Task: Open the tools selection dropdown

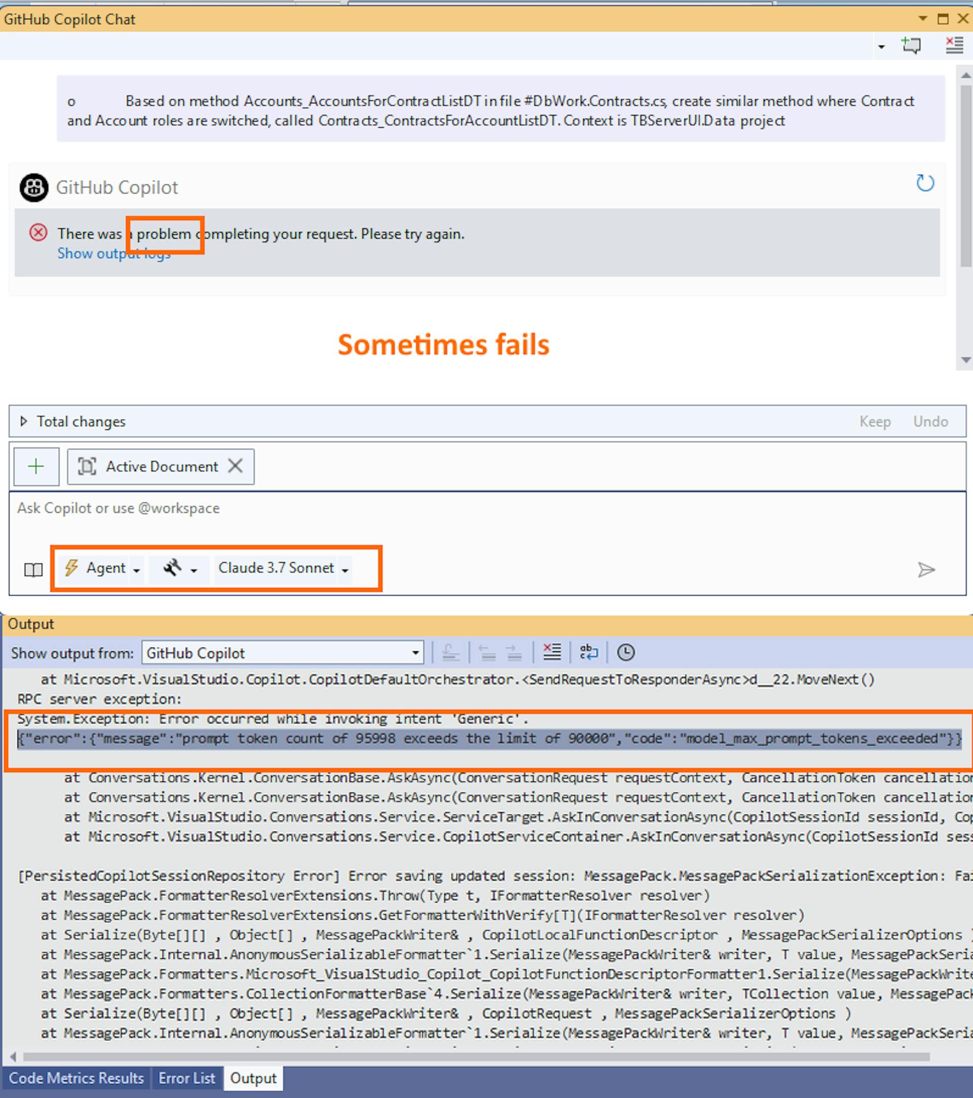Action: pyautogui.click(x=179, y=568)
